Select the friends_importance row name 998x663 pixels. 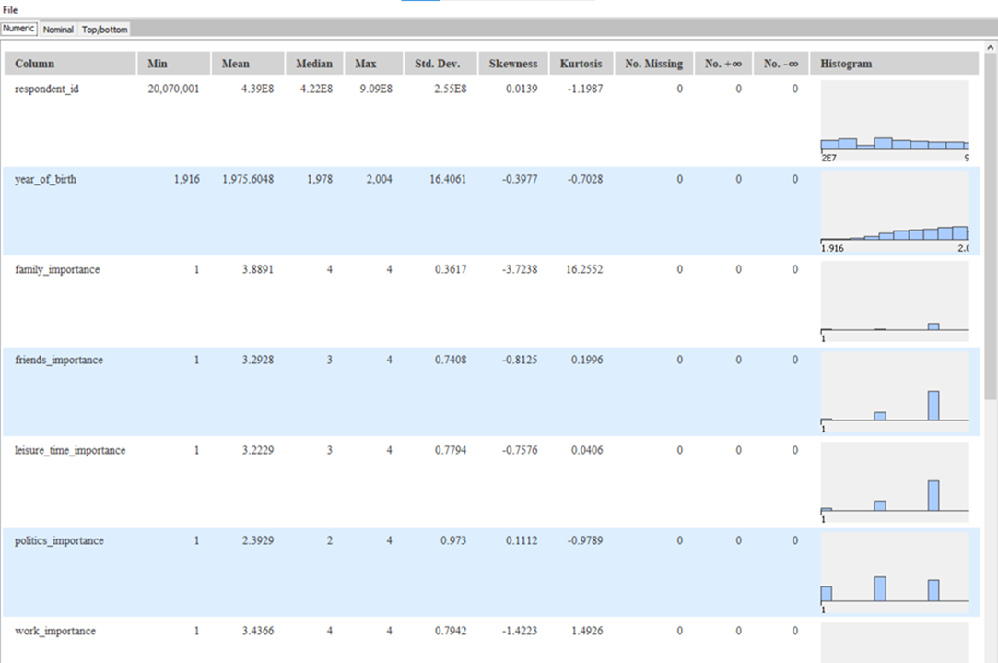coord(59,360)
